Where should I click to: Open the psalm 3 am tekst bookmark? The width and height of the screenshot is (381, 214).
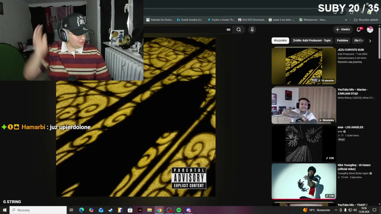(x=282, y=20)
